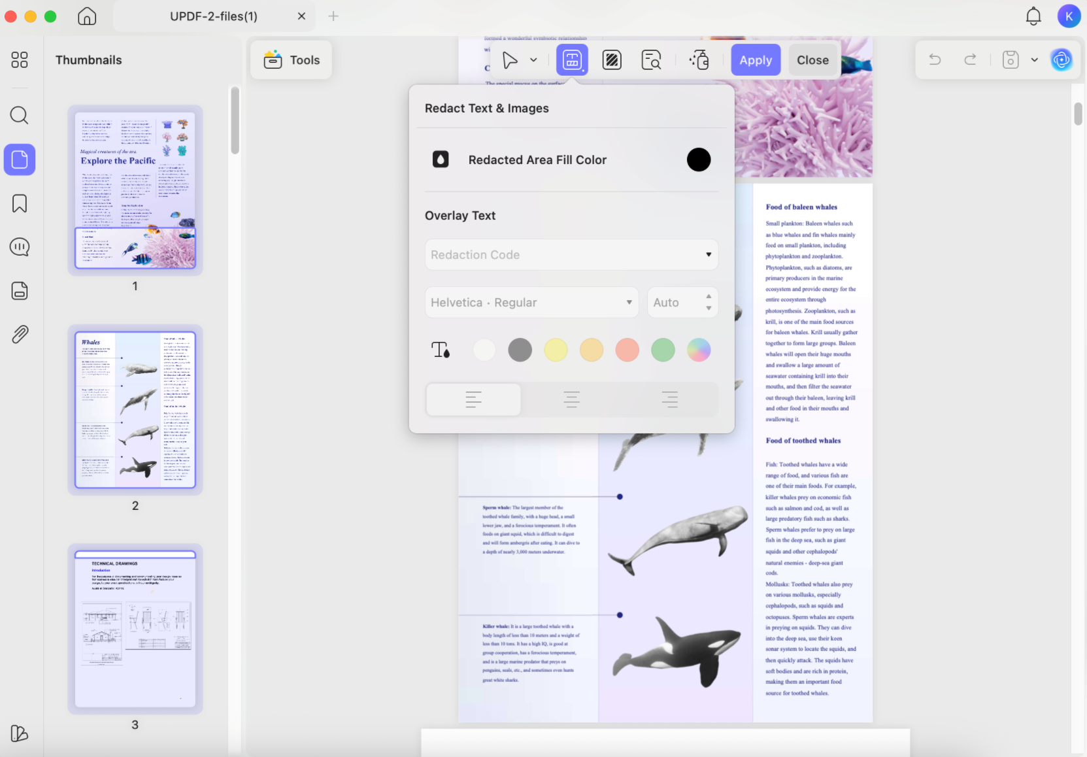The height and width of the screenshot is (757, 1087).
Task: Select the salmon red text color swatch
Action: [x=627, y=350]
